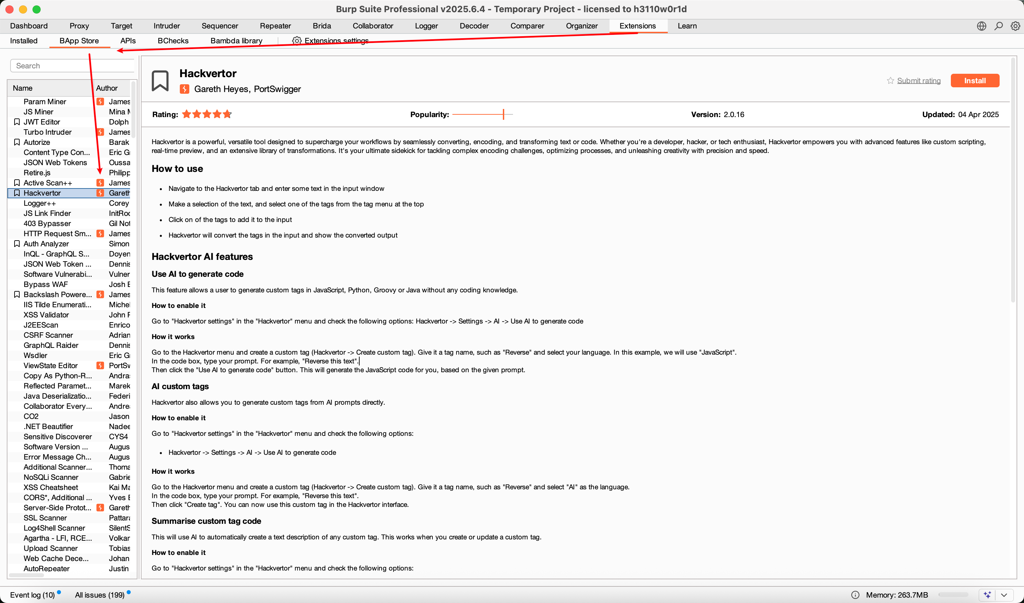The height and width of the screenshot is (603, 1024).
Task: Open the Proxy tab
Action: 79,26
